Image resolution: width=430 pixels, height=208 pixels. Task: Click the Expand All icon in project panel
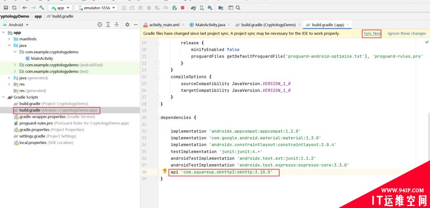(x=108, y=25)
